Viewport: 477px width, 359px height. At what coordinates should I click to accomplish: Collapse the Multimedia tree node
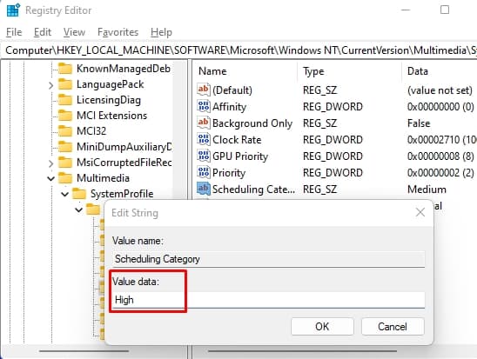50,178
